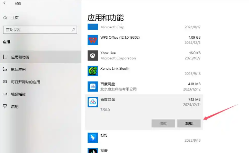Click the 卸载 uninstall button
The width and height of the screenshot is (249, 153).
[189, 123]
